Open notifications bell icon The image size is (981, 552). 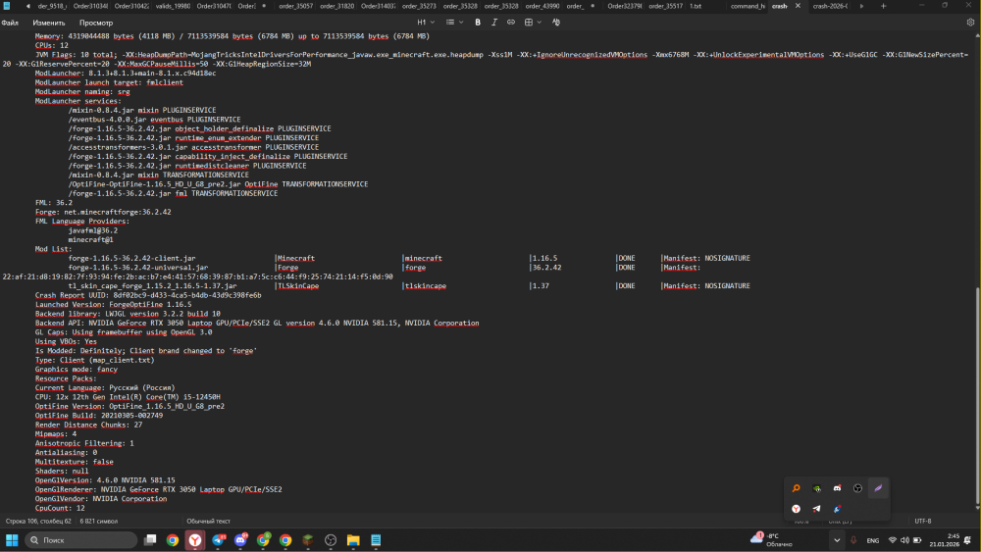[x=968, y=540]
